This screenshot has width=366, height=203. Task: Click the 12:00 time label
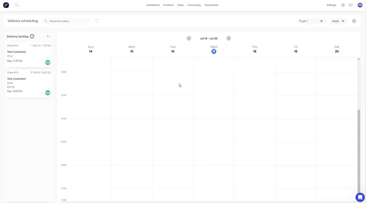click(x=63, y=72)
